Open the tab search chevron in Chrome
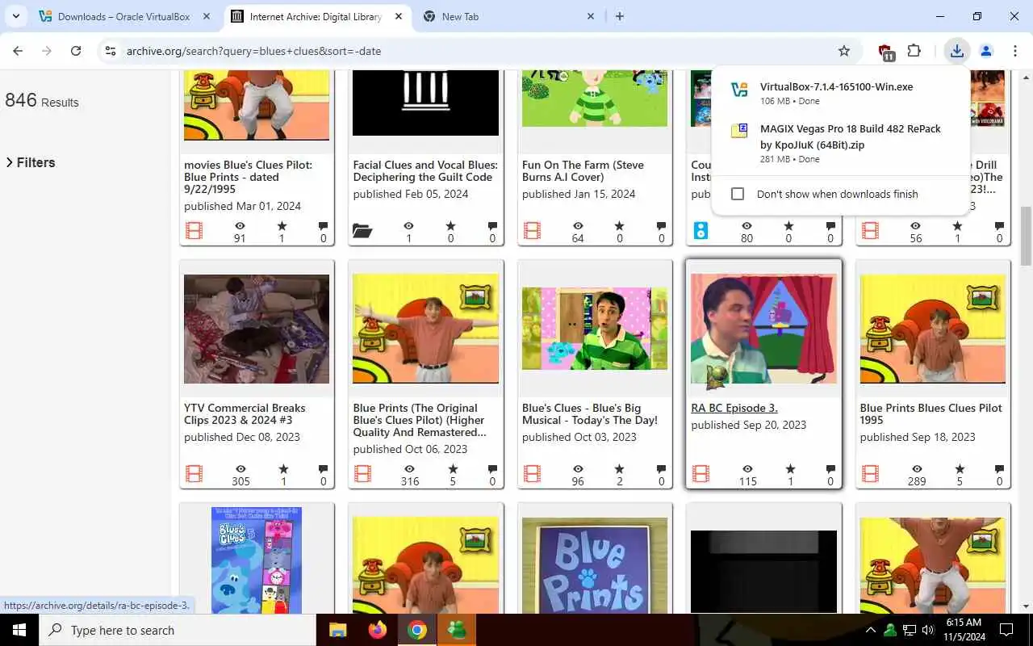Screen dimensions: 1033x646 15,16
